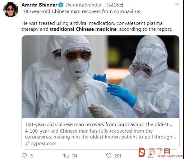
Task: Open the Amrita Bhinder display name
Action: (39, 5)
